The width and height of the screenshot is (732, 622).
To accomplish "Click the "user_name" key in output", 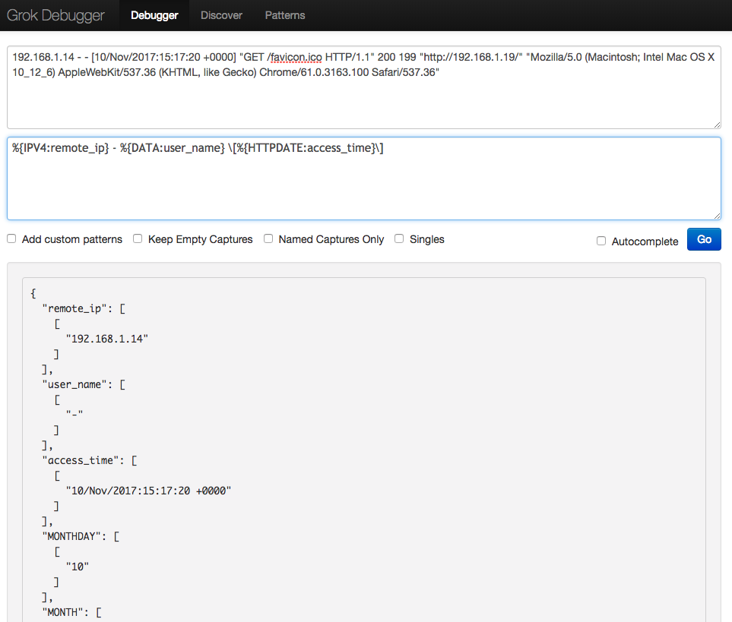I will pos(74,385).
